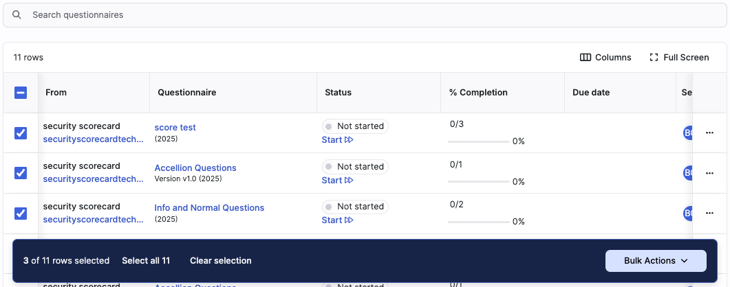Image resolution: width=730 pixels, height=287 pixels.
Task: Switch table to Full Screen
Action: 679,58
